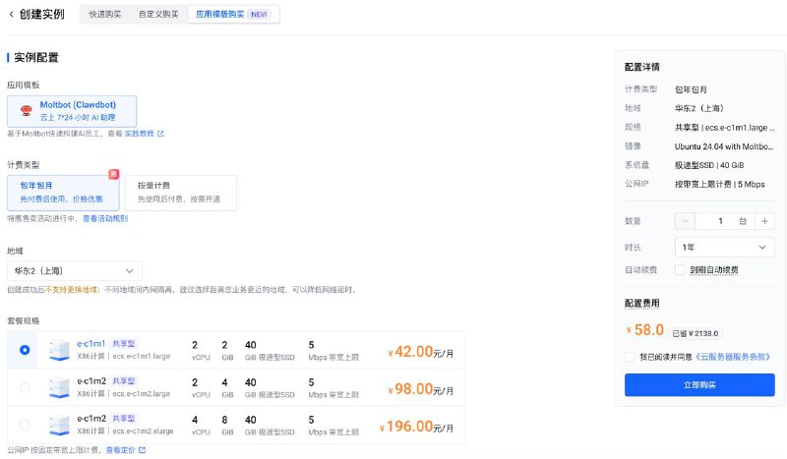Choose the 按量计费 billing type
Viewport: 787px width, 459px height.
coord(181,193)
